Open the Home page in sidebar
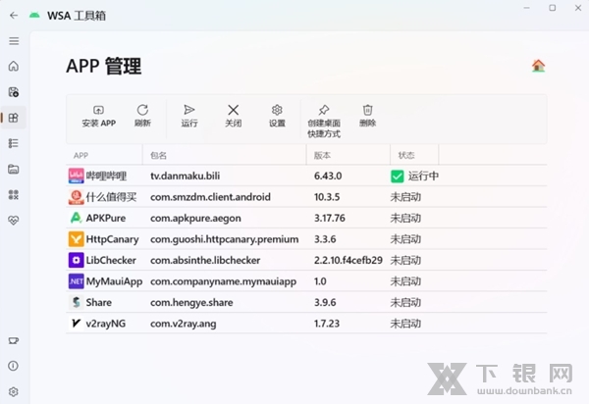 click(14, 66)
